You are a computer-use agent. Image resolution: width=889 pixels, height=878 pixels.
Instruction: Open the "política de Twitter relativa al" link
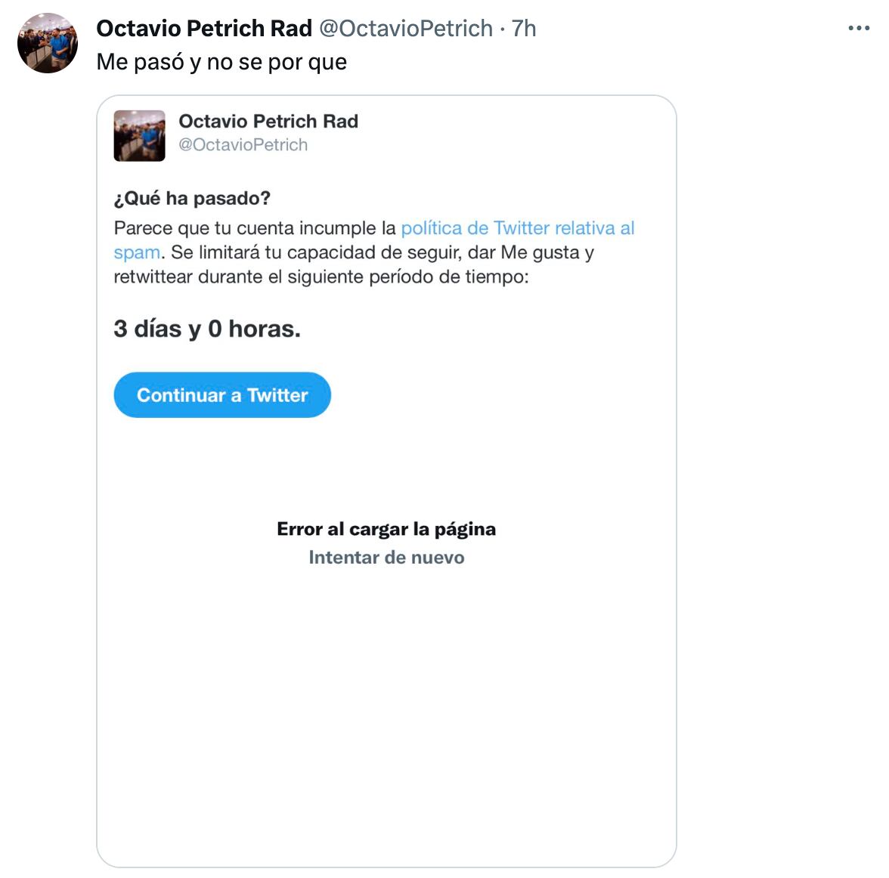click(517, 228)
